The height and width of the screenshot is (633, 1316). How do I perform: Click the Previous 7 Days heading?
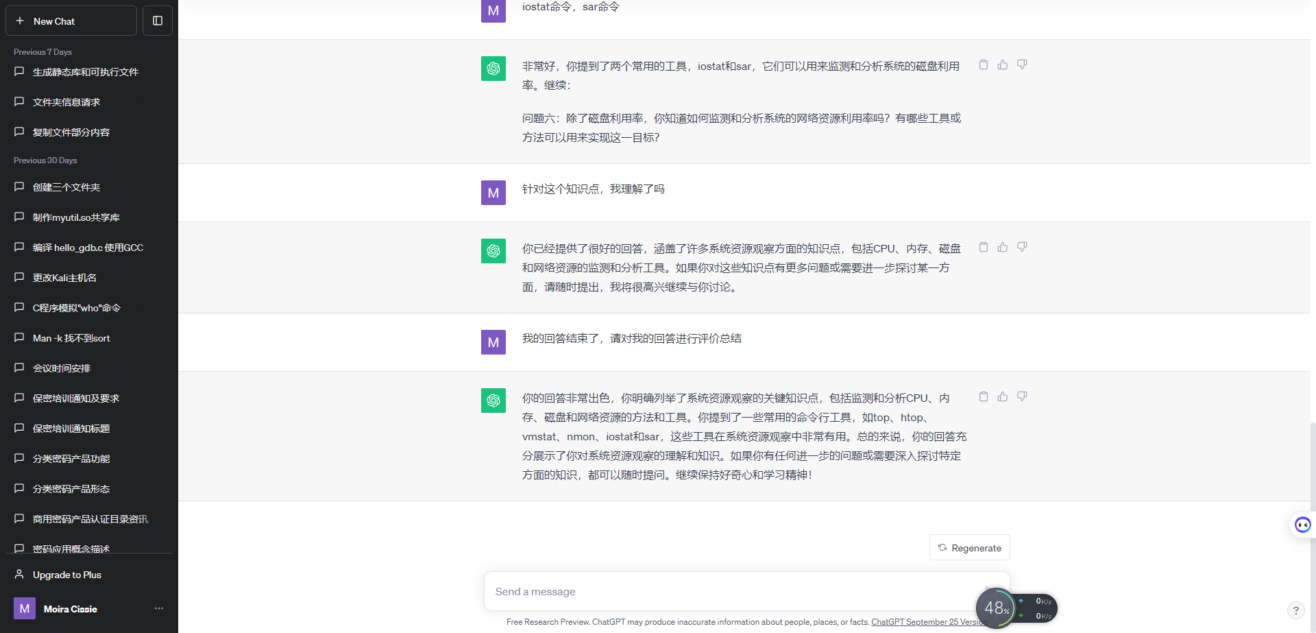(42, 52)
